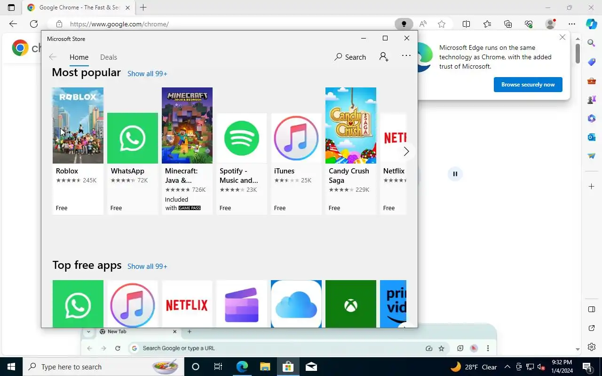Viewport: 602px width, 376px height.
Task: View site information lock icon
Action: tap(59, 24)
